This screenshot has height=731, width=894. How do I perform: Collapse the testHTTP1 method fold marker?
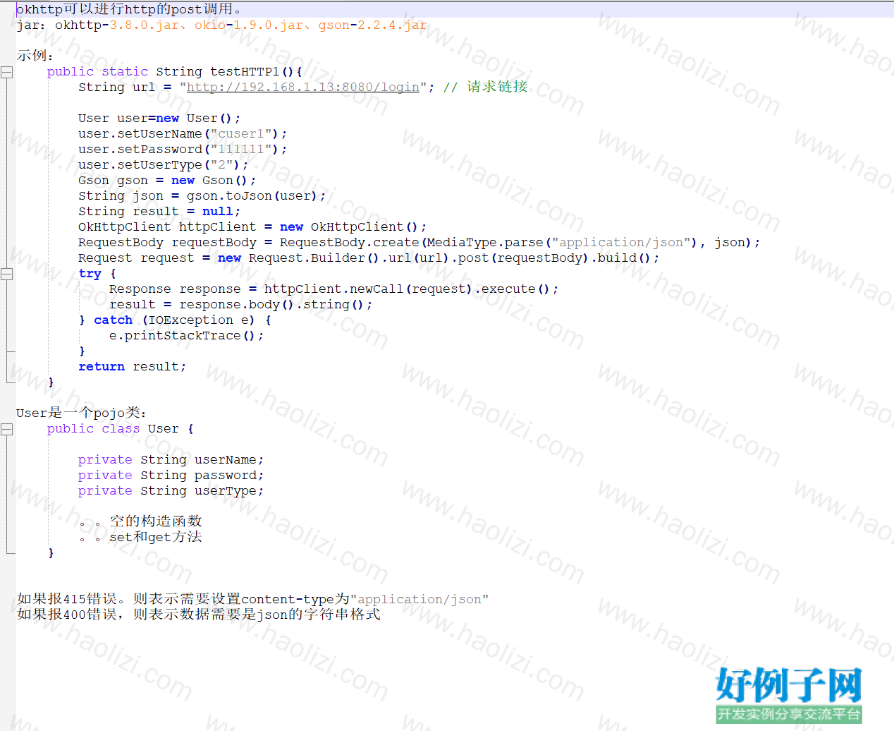tap(7, 72)
